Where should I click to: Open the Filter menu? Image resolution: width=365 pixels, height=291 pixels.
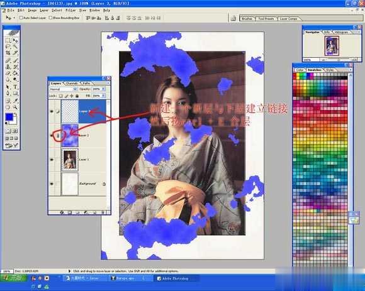[x=70, y=10]
